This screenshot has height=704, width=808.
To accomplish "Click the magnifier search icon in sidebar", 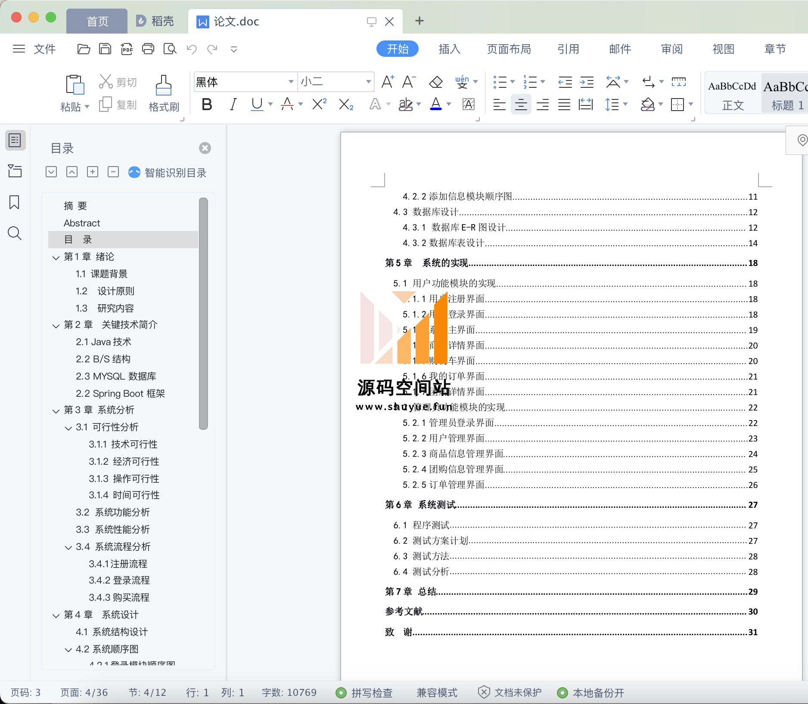I will (x=14, y=234).
